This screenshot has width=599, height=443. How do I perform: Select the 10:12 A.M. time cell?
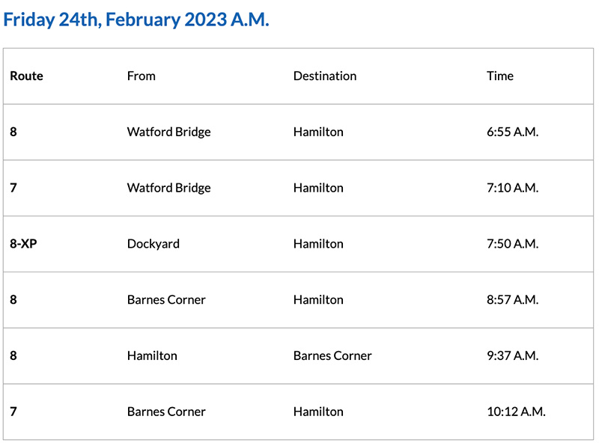(516, 412)
